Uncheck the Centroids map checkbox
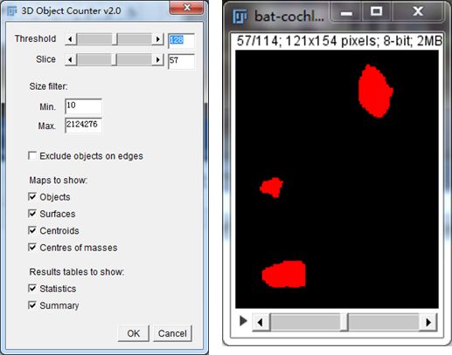452x355 pixels. pos(32,230)
